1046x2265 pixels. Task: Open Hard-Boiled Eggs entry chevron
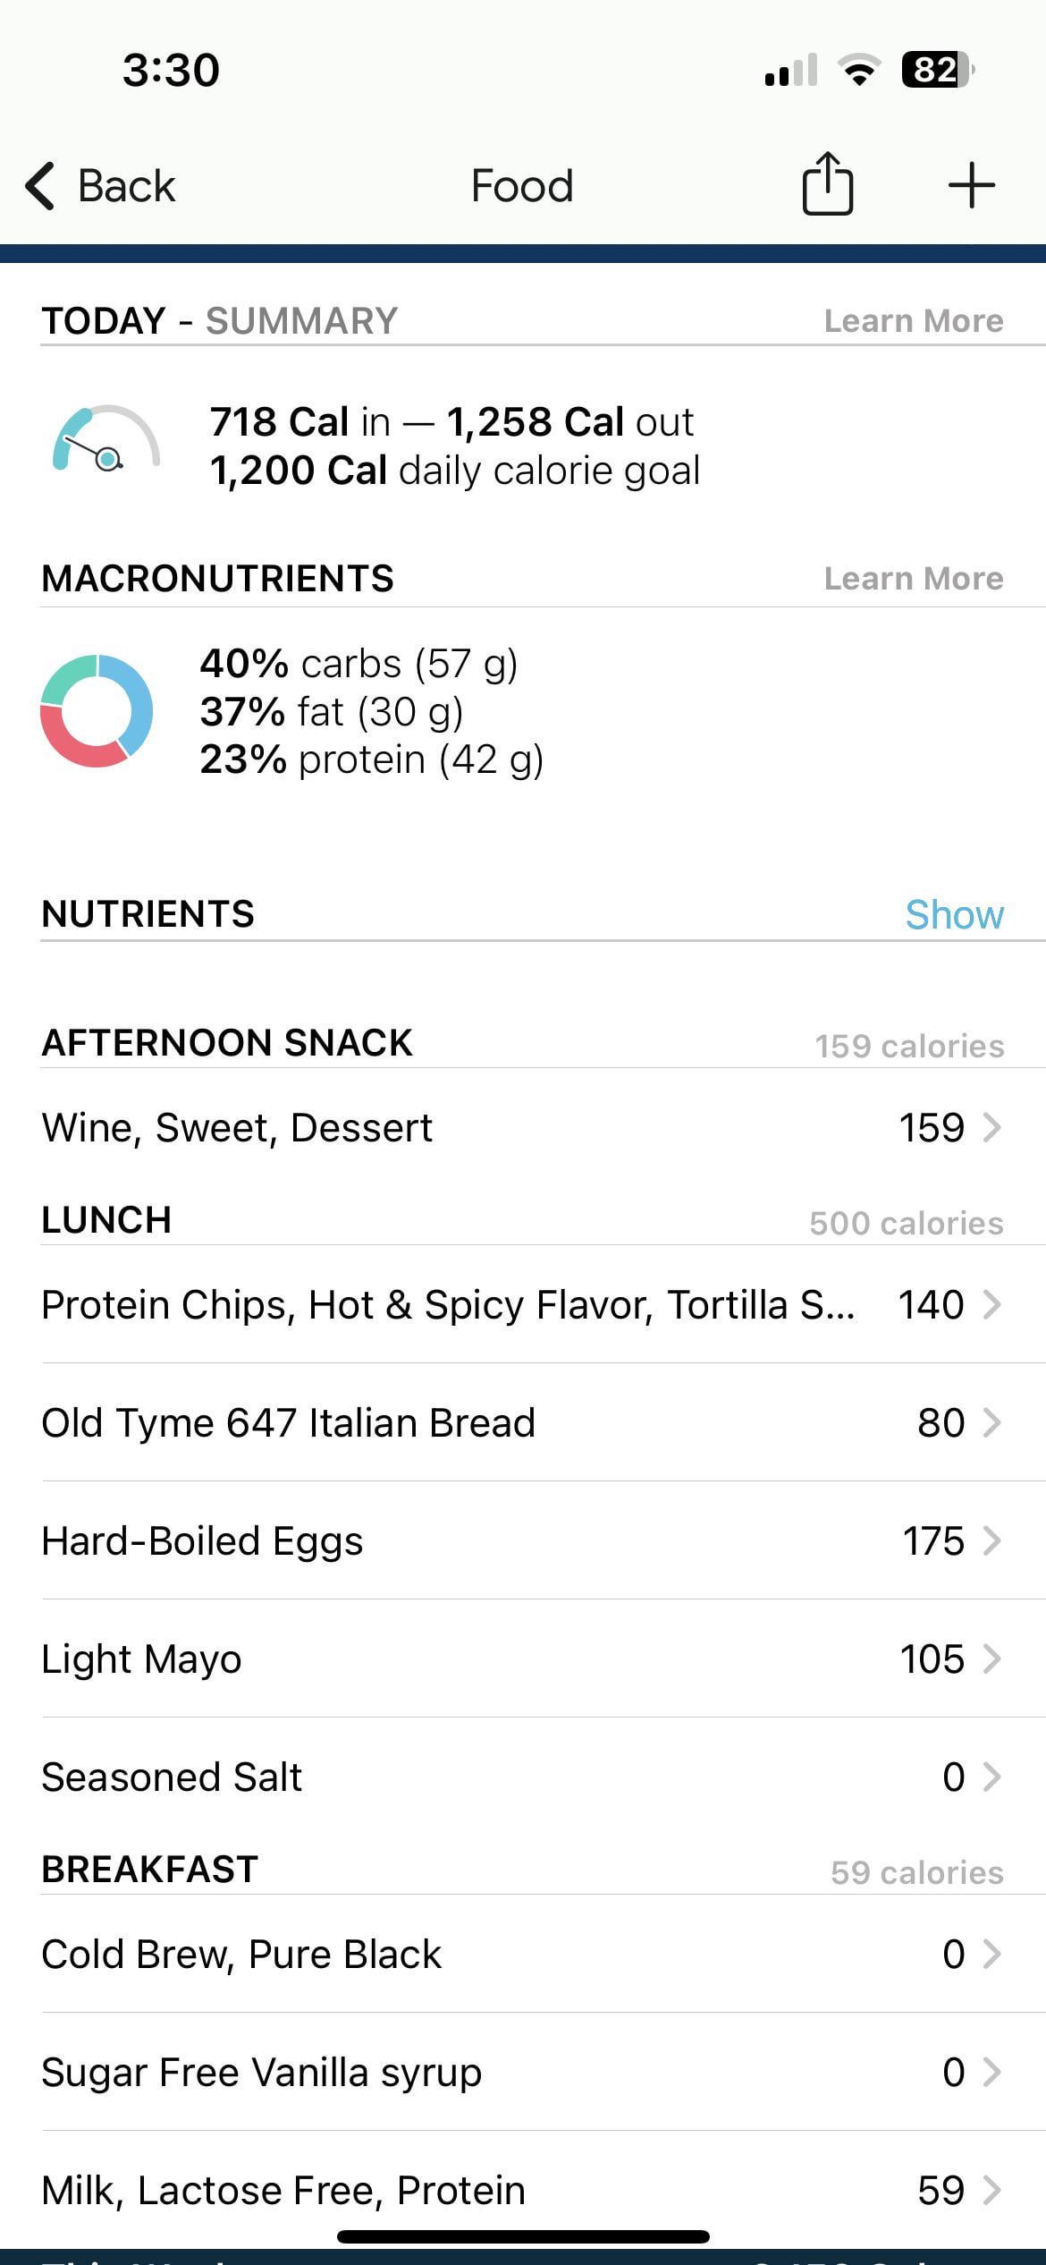(991, 1540)
